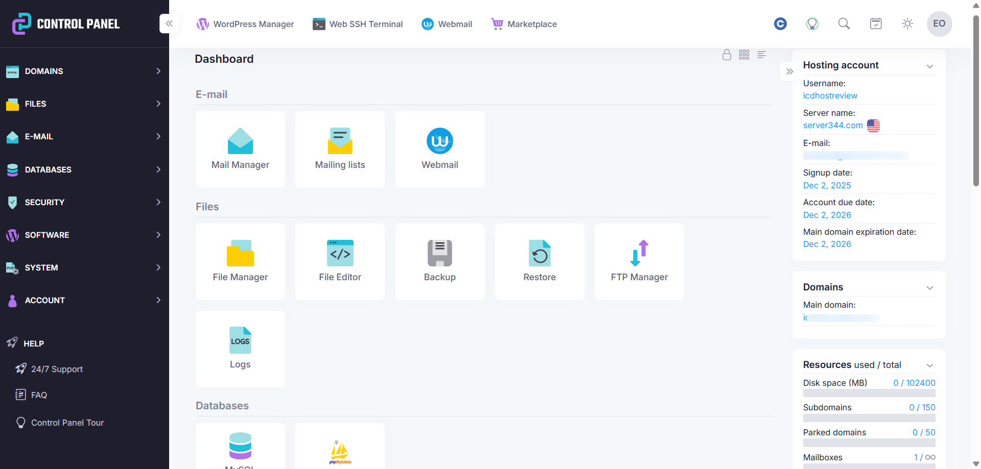This screenshot has width=981, height=469.
Task: Click account due date Dec 2, 2026
Action: pyautogui.click(x=827, y=215)
